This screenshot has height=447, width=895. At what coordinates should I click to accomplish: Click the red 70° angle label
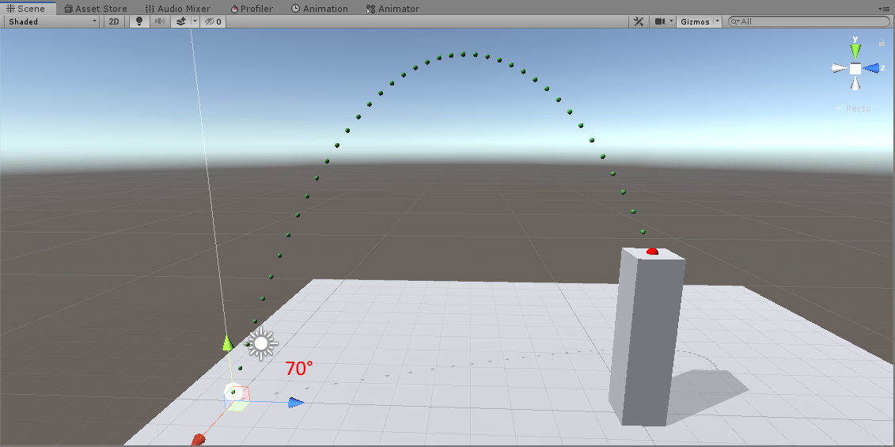(x=299, y=369)
